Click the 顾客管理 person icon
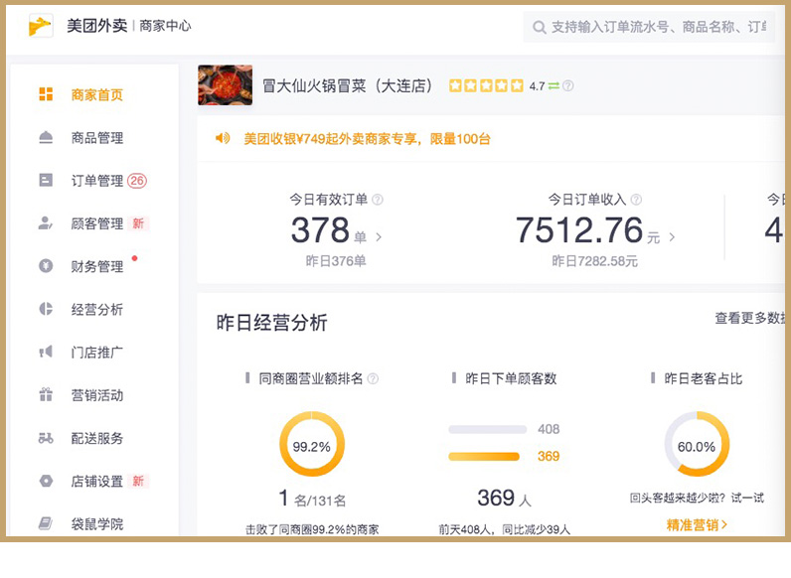This screenshot has height=578, width=791. coord(46,222)
